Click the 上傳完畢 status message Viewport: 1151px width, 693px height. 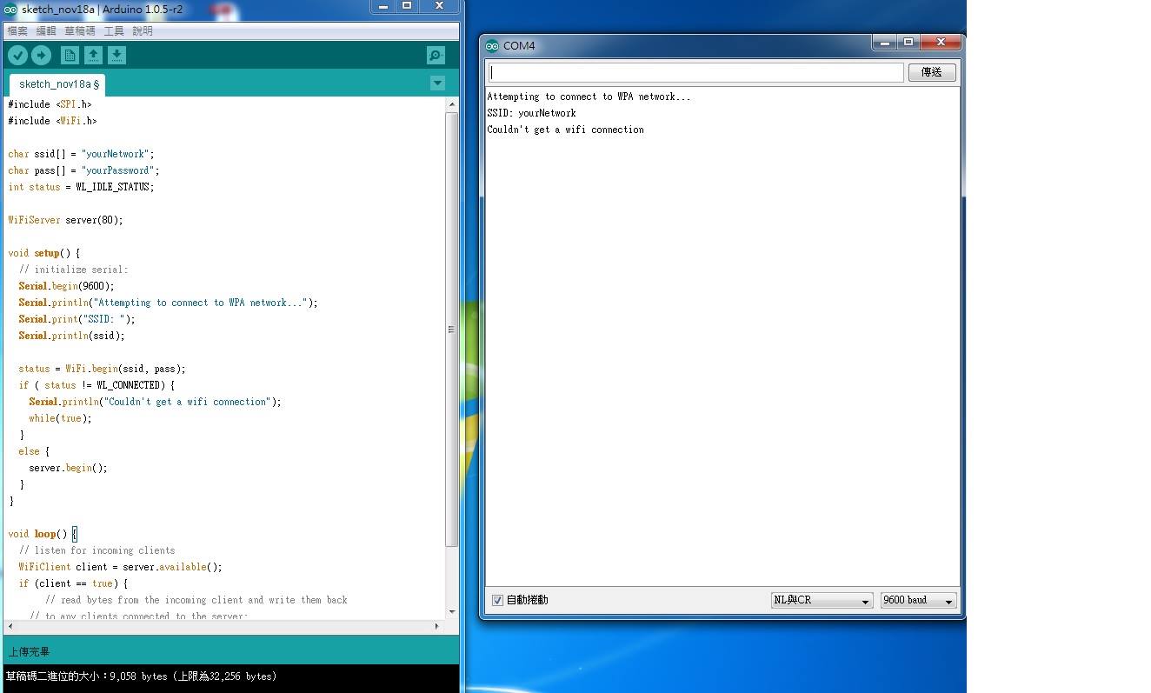point(29,651)
